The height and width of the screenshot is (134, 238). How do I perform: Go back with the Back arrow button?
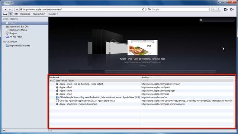[x=6, y=9]
